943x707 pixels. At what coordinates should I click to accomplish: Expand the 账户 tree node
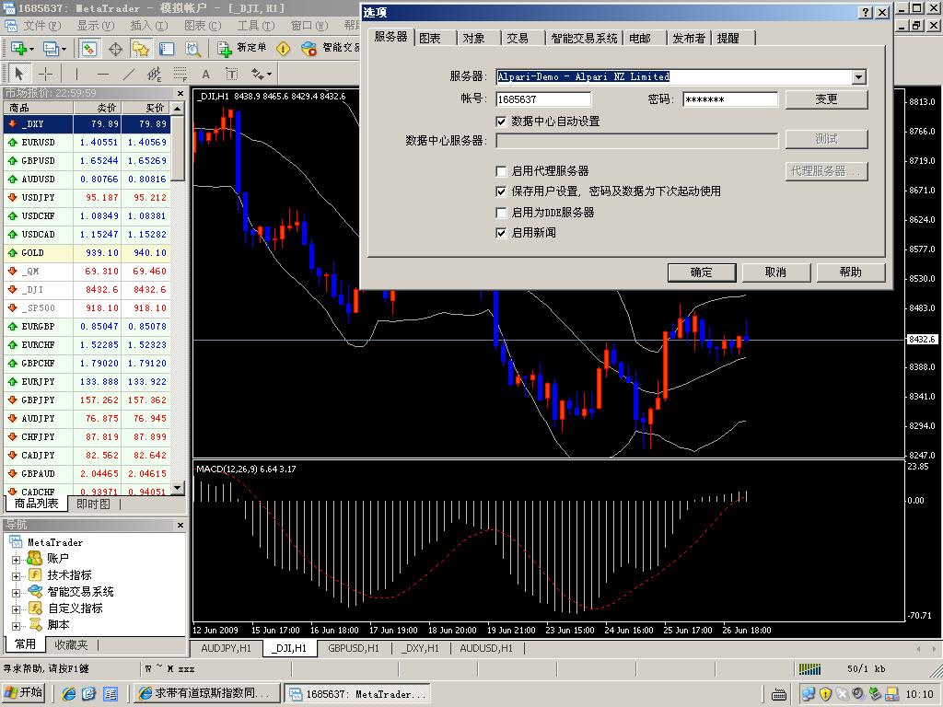17,560
